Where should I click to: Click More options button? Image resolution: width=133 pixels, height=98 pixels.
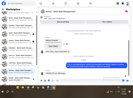click(107, 22)
